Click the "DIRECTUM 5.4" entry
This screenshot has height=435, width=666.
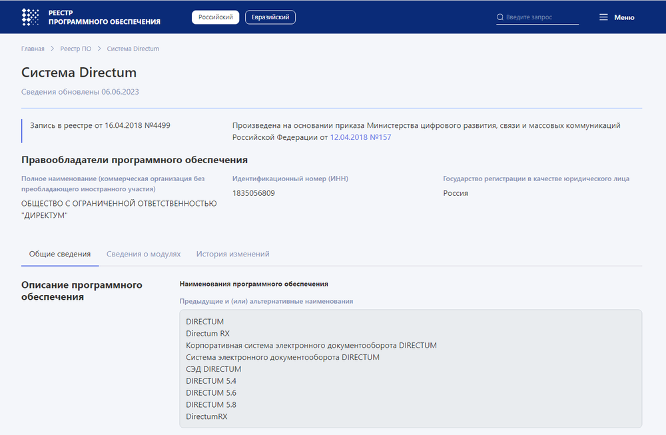[x=211, y=381]
